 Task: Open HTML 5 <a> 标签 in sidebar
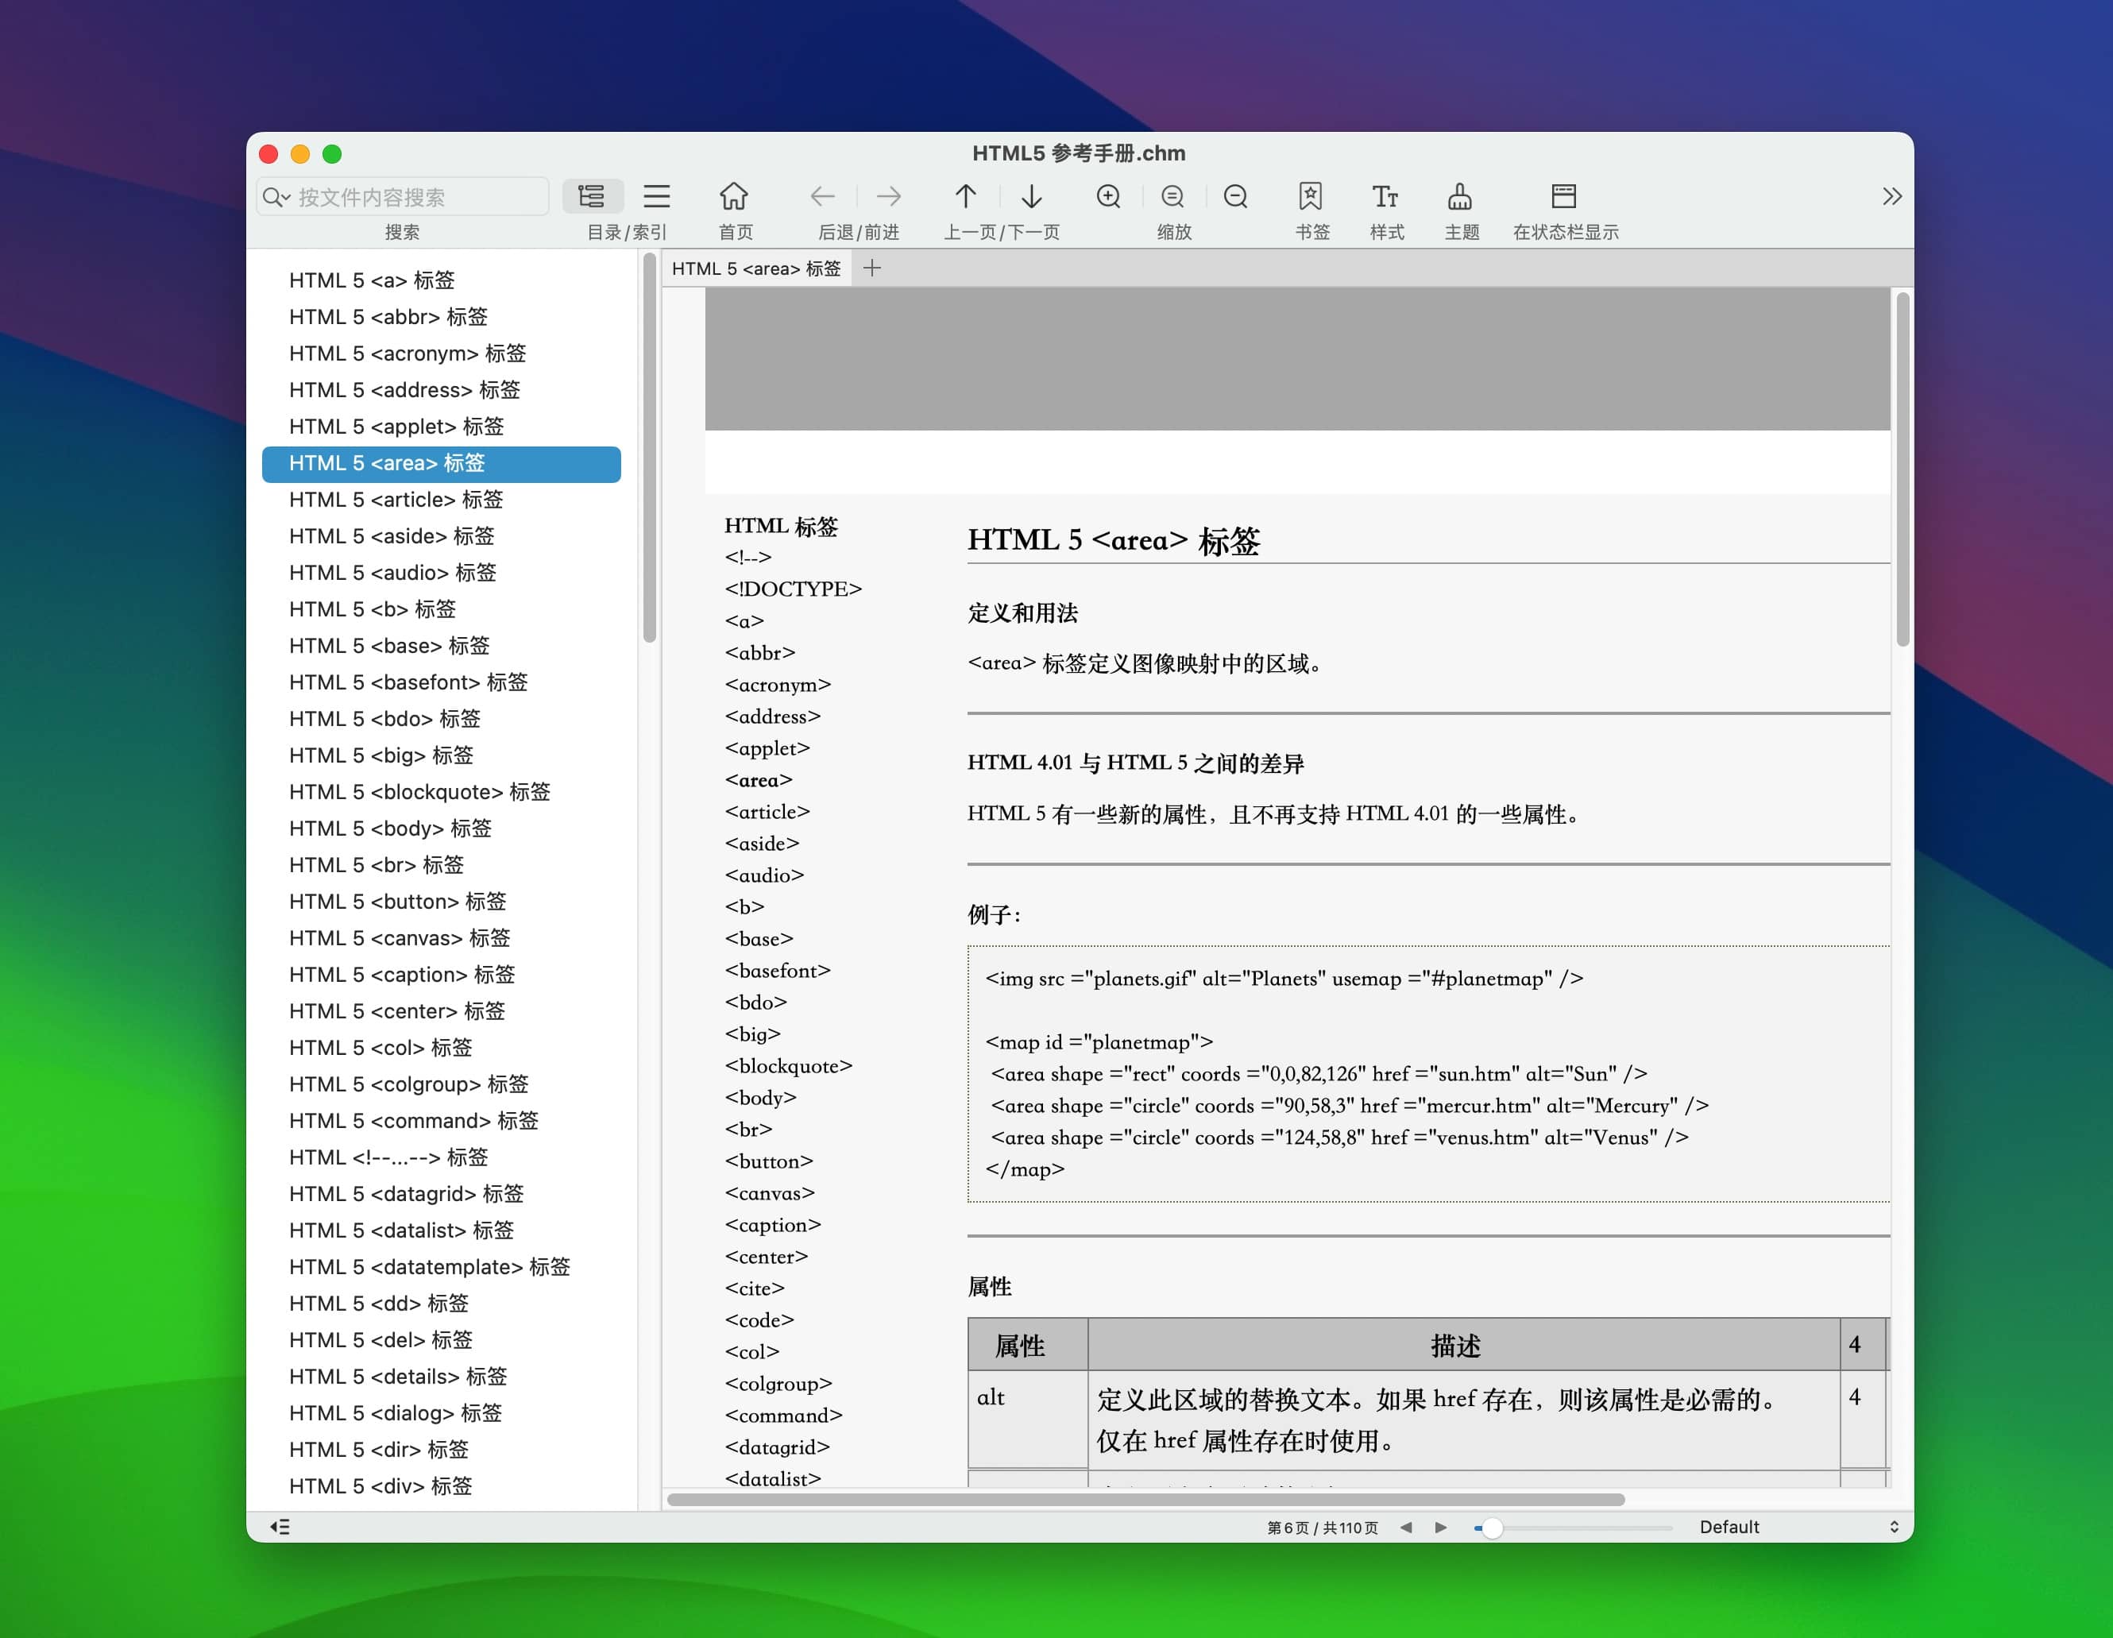pyautogui.click(x=441, y=280)
